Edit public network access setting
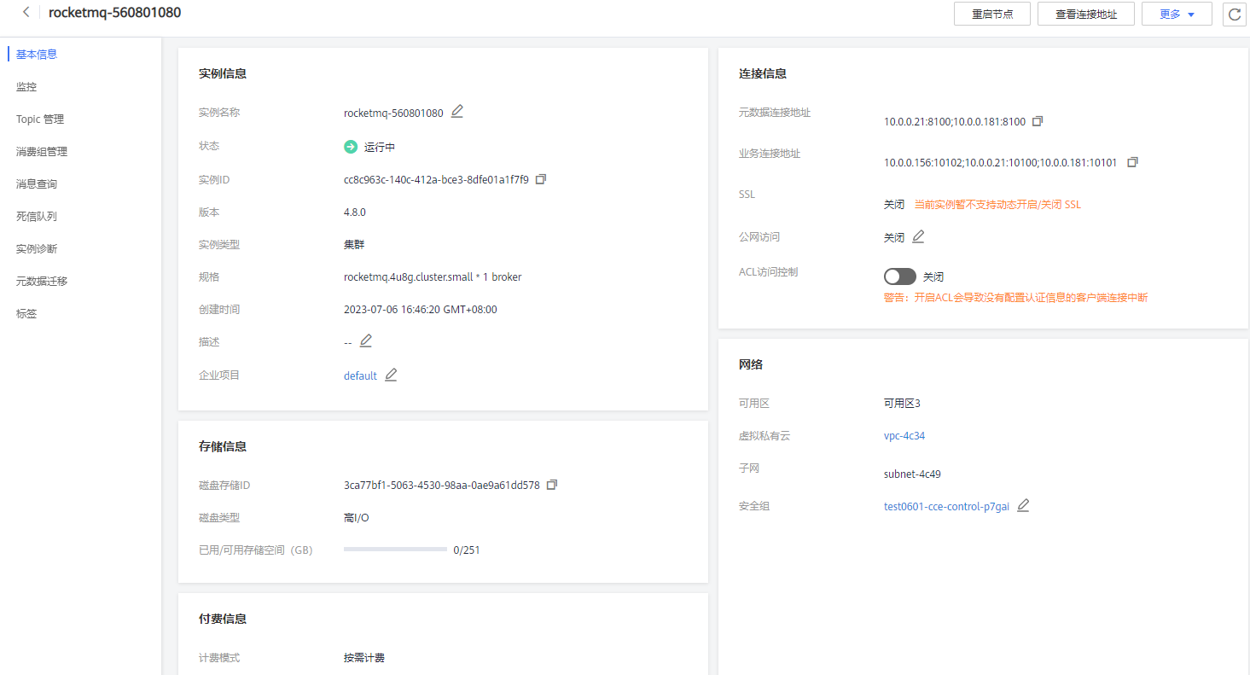 (x=918, y=236)
